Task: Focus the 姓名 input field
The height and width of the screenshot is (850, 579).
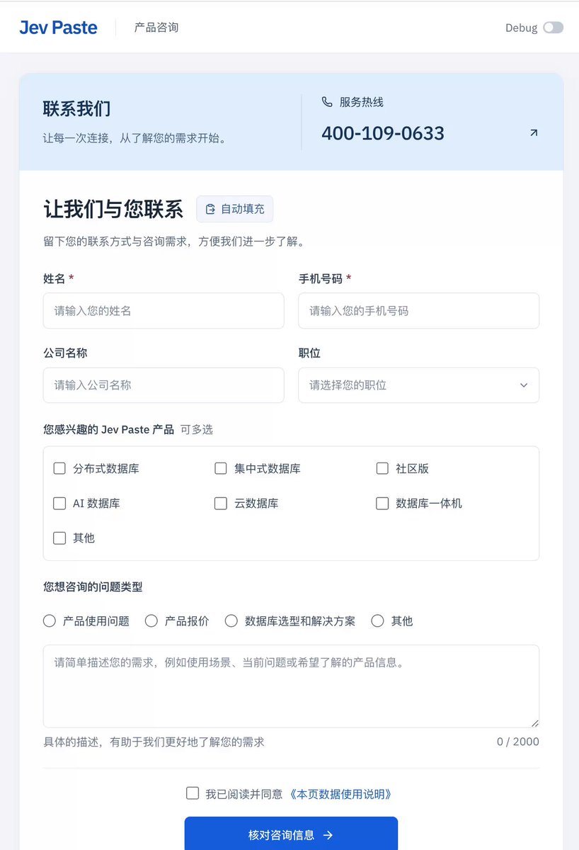Action: pyautogui.click(x=164, y=311)
